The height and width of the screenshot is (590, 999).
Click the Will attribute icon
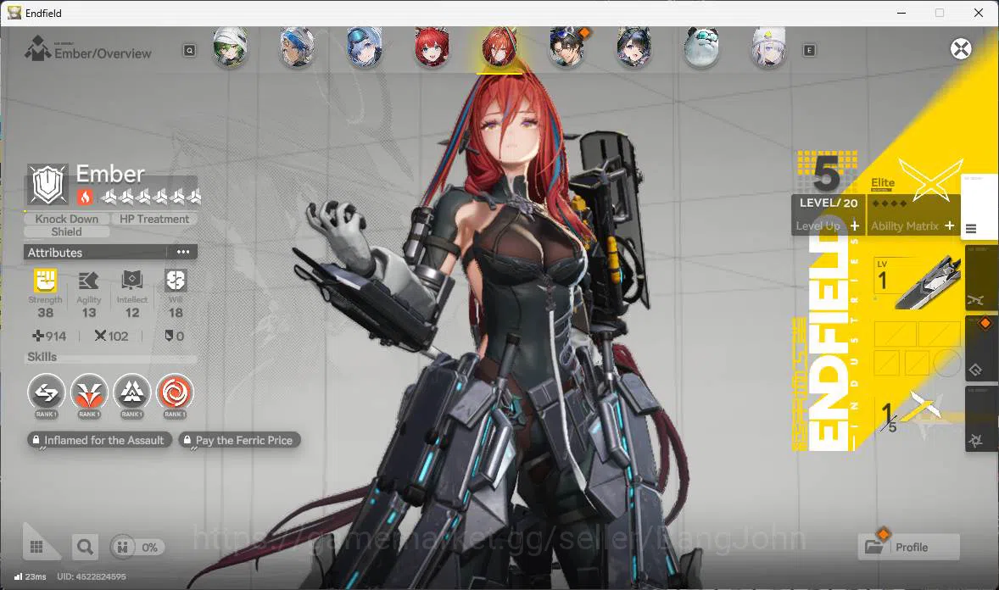176,281
